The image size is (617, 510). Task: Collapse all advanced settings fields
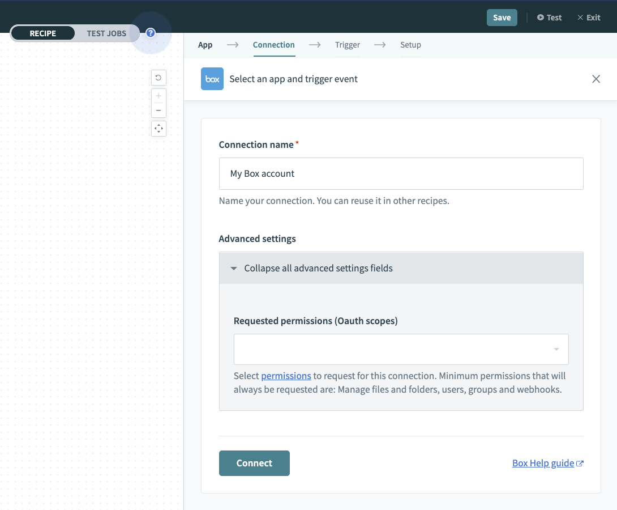tap(318, 268)
